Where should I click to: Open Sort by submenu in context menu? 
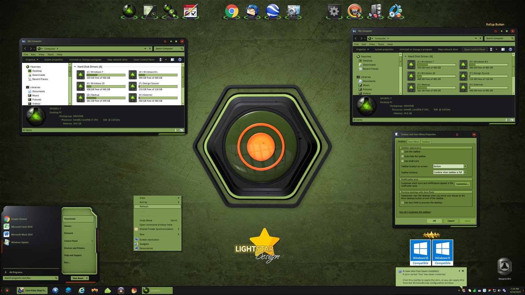click(x=157, y=202)
